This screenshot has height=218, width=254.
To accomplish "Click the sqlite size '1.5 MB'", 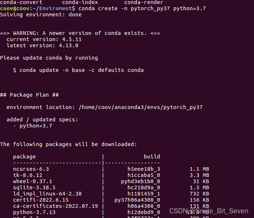I will 199,187.
